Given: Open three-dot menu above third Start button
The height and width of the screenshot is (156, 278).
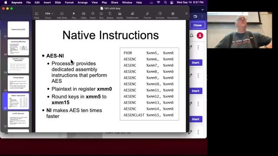Looking at the screenshot, I should pyautogui.click(x=198, y=104).
